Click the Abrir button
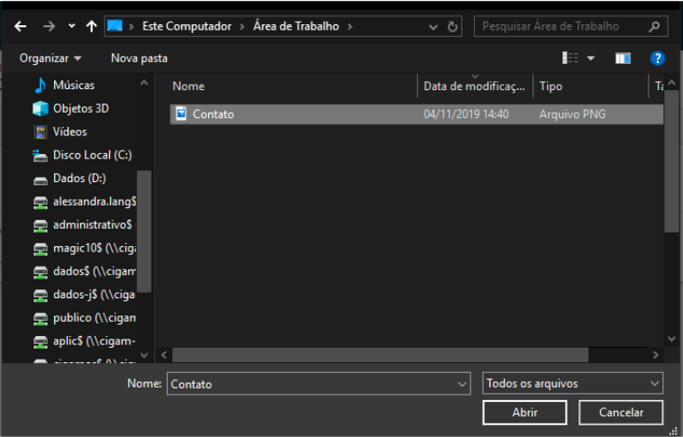 tap(524, 412)
